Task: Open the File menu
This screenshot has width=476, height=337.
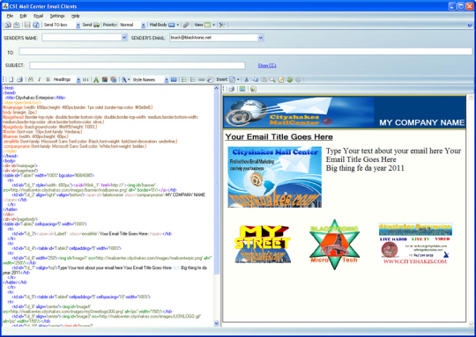Action: [x=10, y=16]
